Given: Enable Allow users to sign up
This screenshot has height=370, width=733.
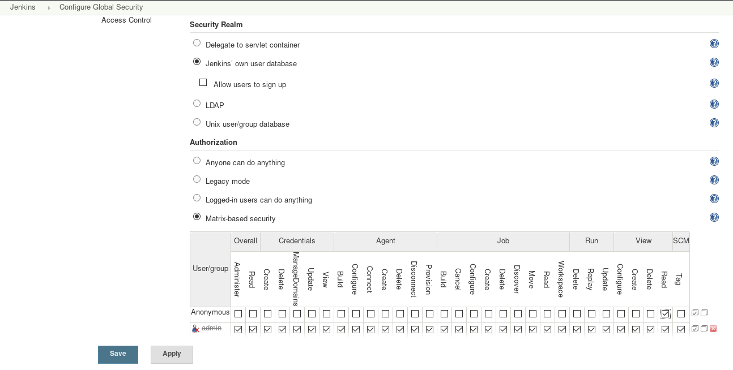Looking at the screenshot, I should coord(203,82).
